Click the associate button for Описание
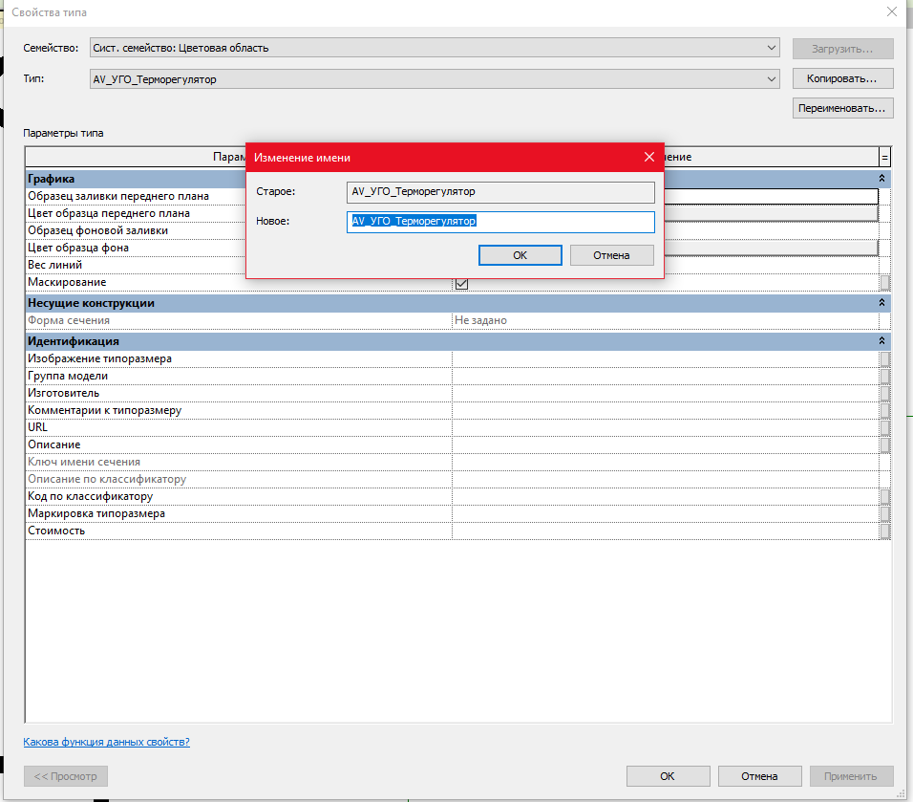This screenshot has width=913, height=802. tap(885, 444)
